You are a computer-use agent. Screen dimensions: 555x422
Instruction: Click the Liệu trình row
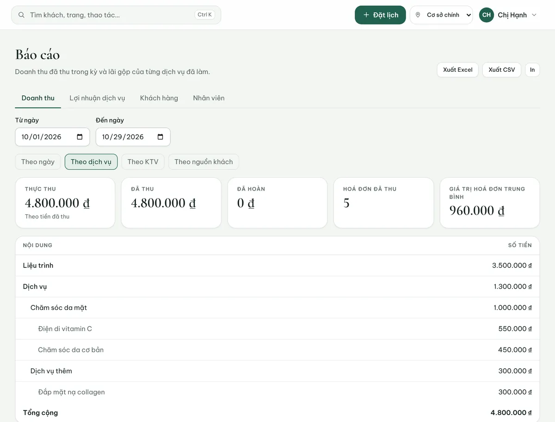(277, 266)
